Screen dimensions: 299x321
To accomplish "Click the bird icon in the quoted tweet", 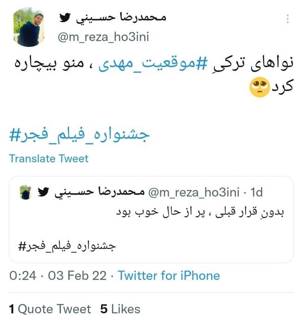I will (44, 192).
